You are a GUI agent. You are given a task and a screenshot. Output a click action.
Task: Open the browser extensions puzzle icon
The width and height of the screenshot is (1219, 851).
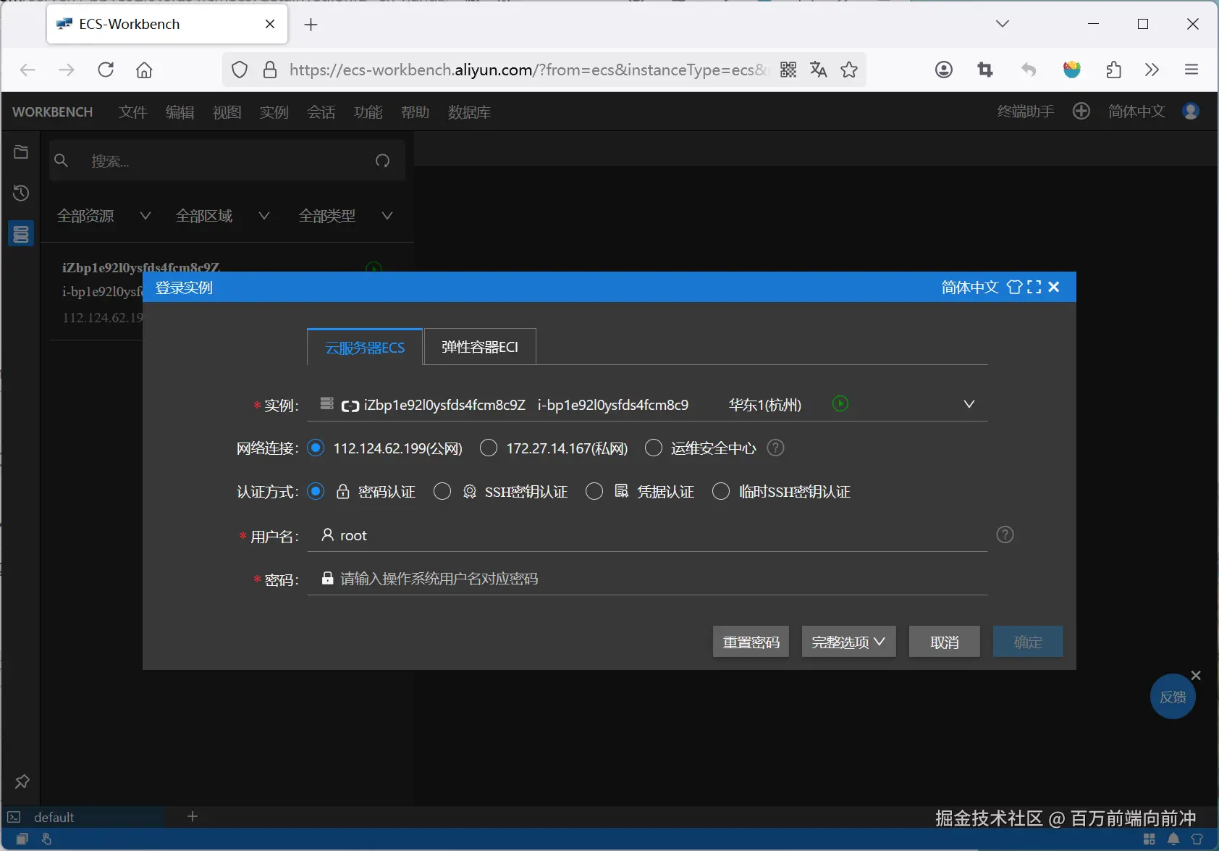[x=1114, y=70]
